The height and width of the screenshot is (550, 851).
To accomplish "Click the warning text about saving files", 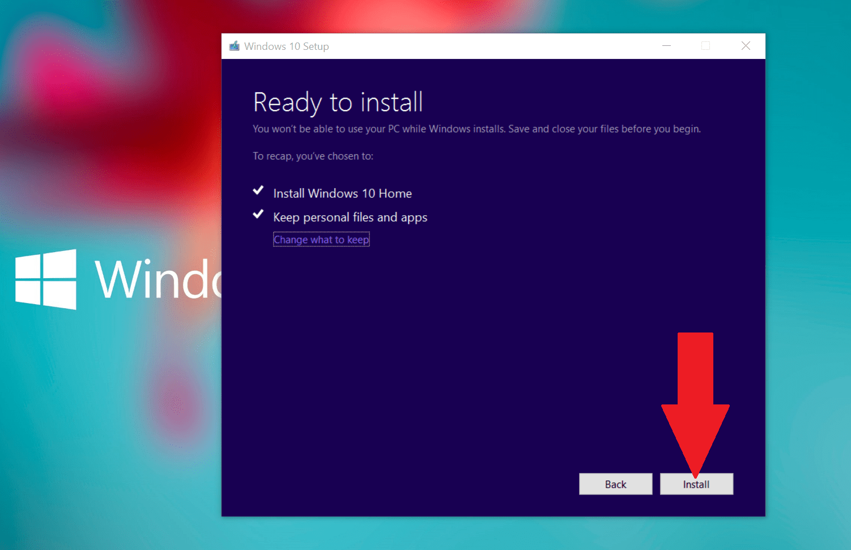I will (x=476, y=129).
